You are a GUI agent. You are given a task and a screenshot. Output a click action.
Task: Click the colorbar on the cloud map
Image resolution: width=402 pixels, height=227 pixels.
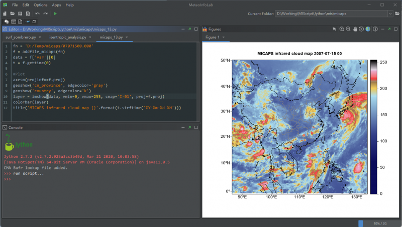tap(375, 126)
